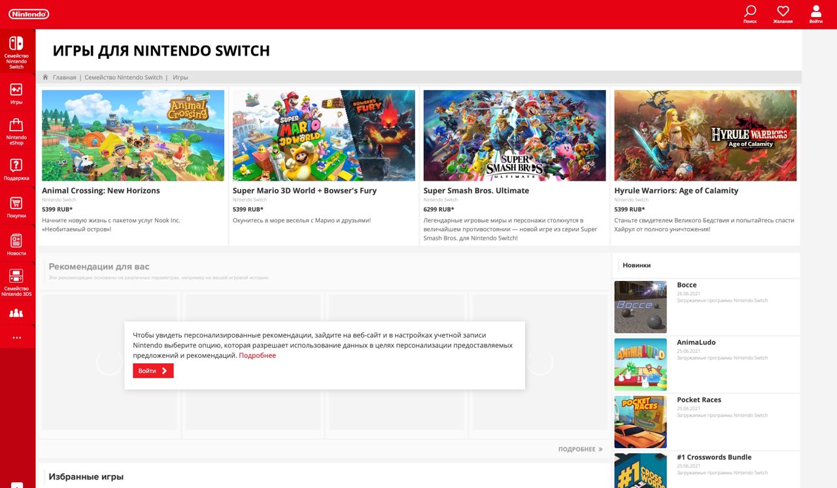Expand the three-dots more sidebar item

[16, 338]
